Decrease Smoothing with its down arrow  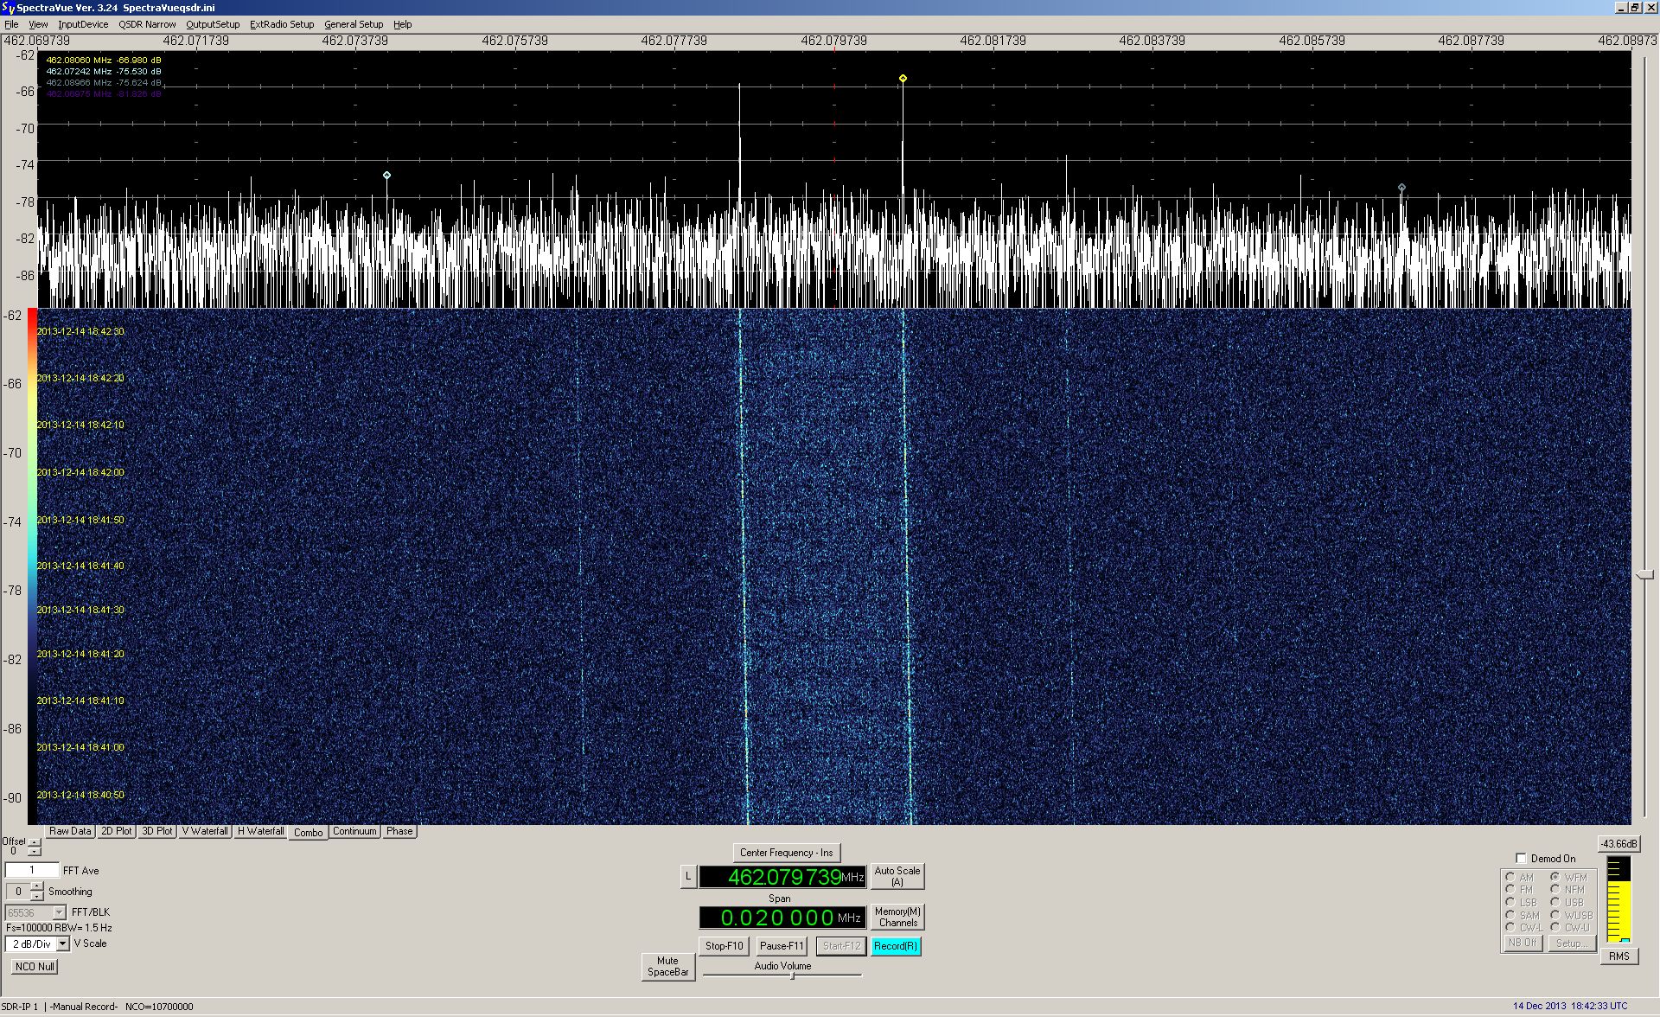click(x=37, y=896)
